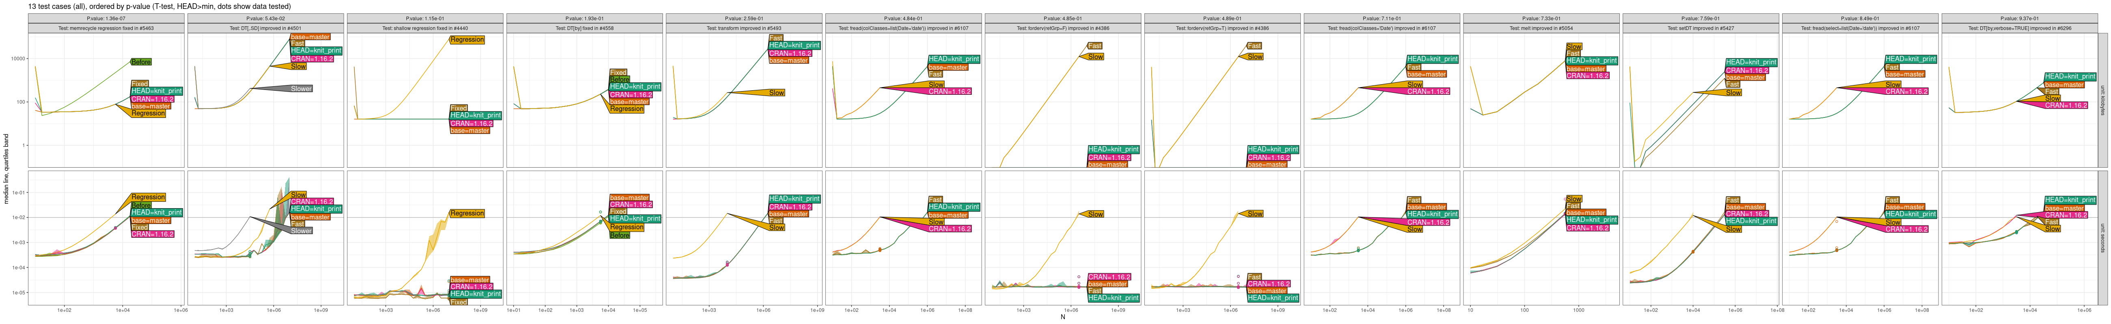The height and width of the screenshot is (324, 2111).
Task: Click the 'setDT improved in #5427' facet header
Action: (x=1700, y=29)
